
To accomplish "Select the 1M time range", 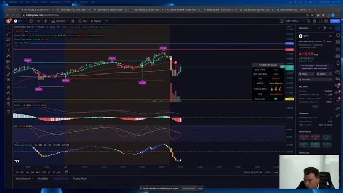I will [27, 172].
